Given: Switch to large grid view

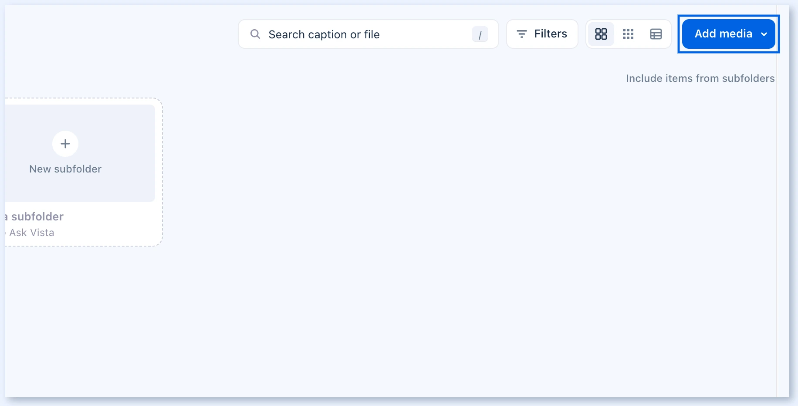Looking at the screenshot, I should tap(601, 34).
